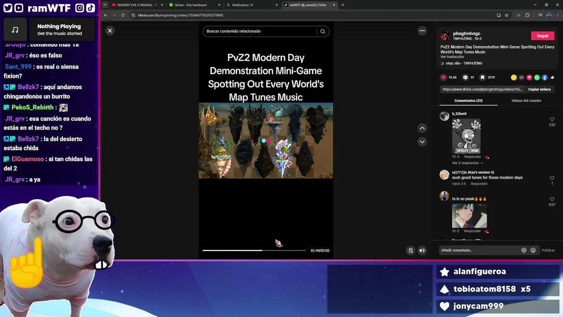This screenshot has height=317, width=563.
Task: Bookmark this page with star icon
Action: click(x=507, y=15)
